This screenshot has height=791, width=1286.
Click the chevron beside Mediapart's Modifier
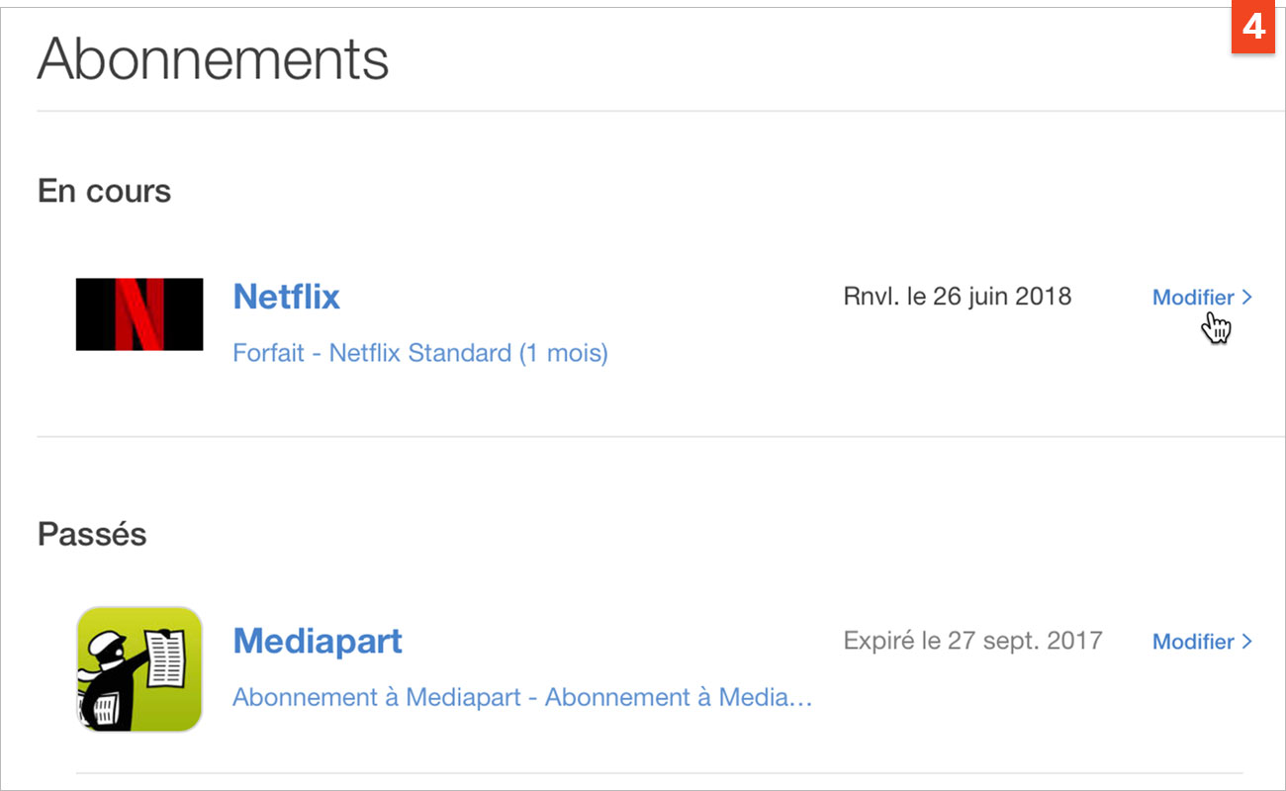[1247, 642]
